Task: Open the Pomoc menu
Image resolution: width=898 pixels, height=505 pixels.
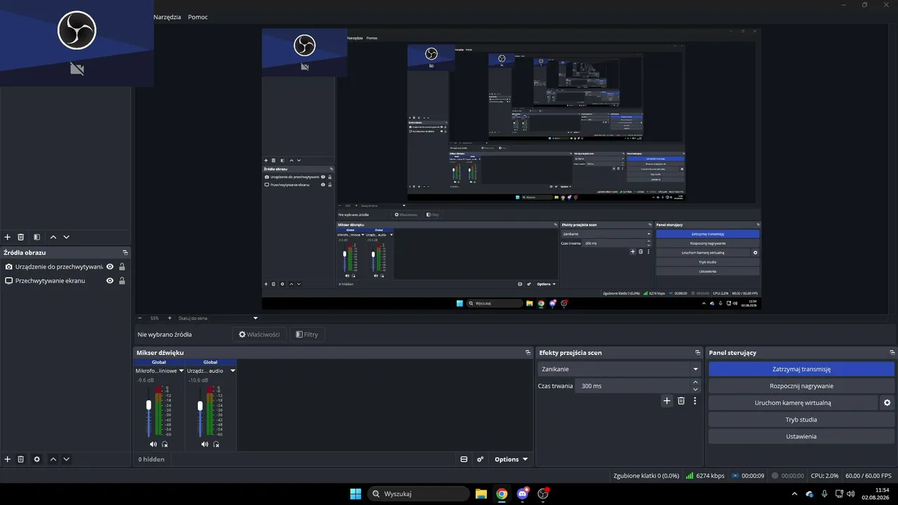Action: pyautogui.click(x=198, y=17)
